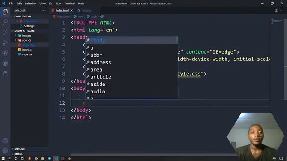Open the Manage gear menu
This screenshot has width=287, height=161.
(x=5, y=151)
